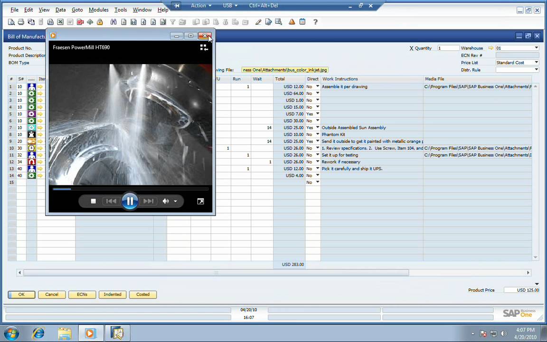Open the Action dropdown in remote bar

tap(201, 6)
